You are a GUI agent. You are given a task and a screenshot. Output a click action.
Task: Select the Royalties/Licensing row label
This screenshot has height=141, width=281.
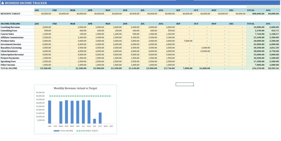pos(11,48)
